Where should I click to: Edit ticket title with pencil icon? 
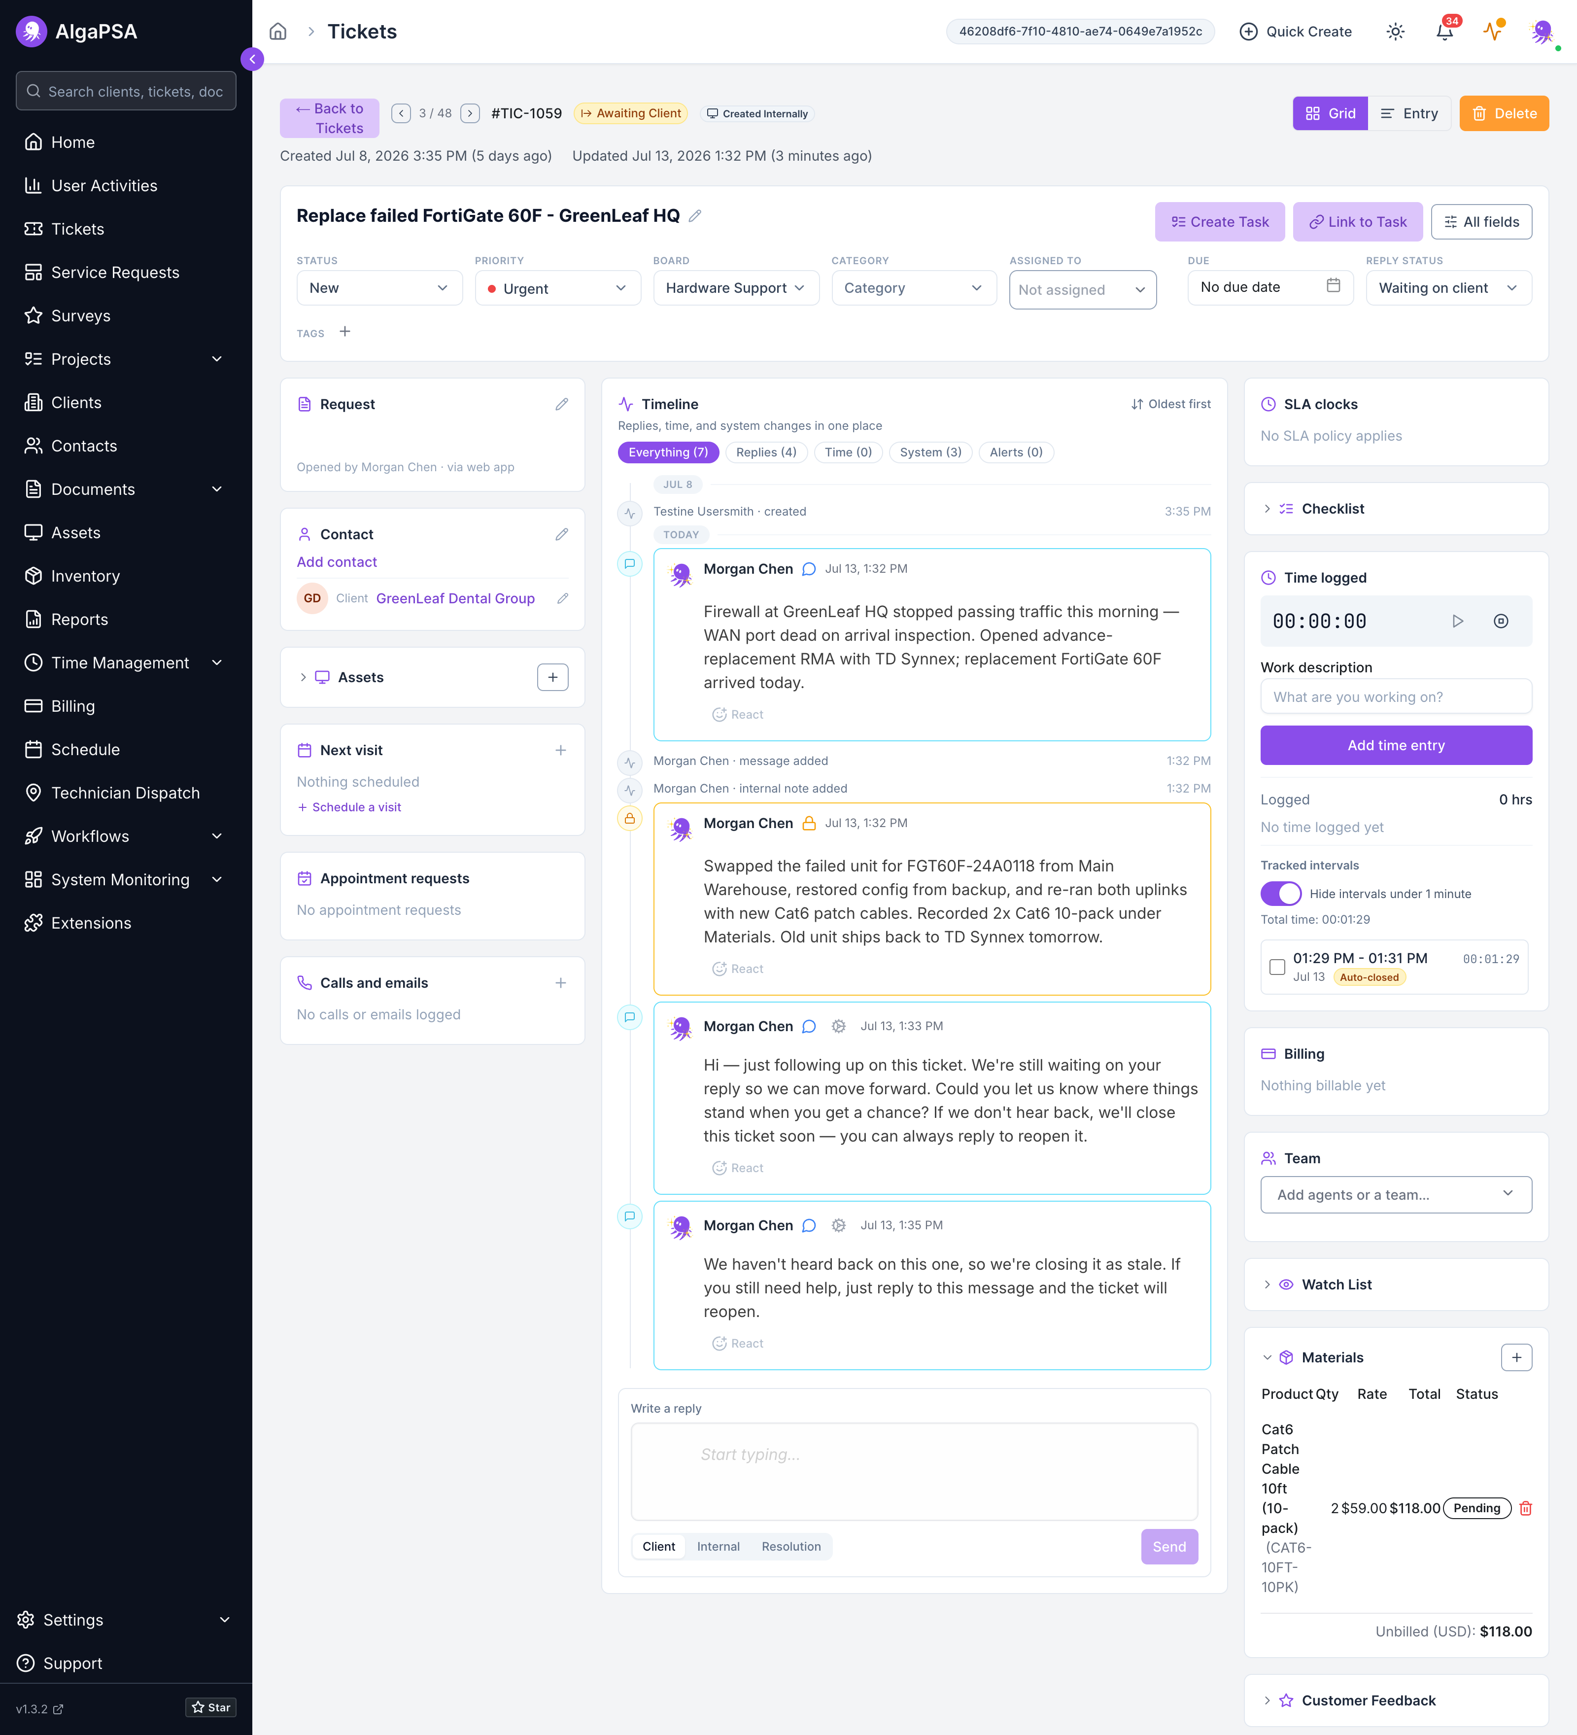coord(695,216)
